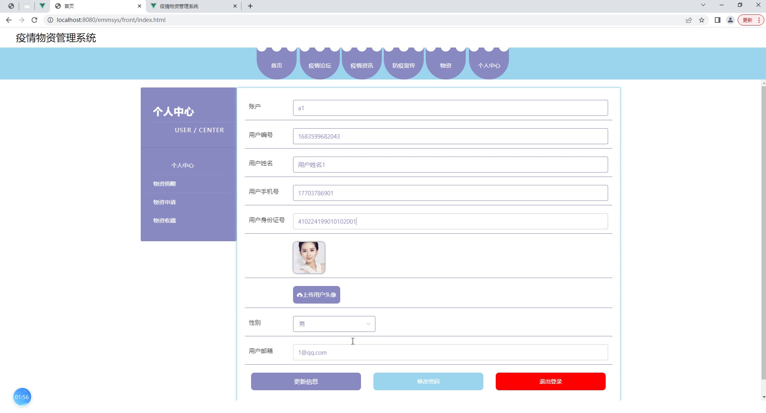Close the 首页 browser tab

[140, 6]
